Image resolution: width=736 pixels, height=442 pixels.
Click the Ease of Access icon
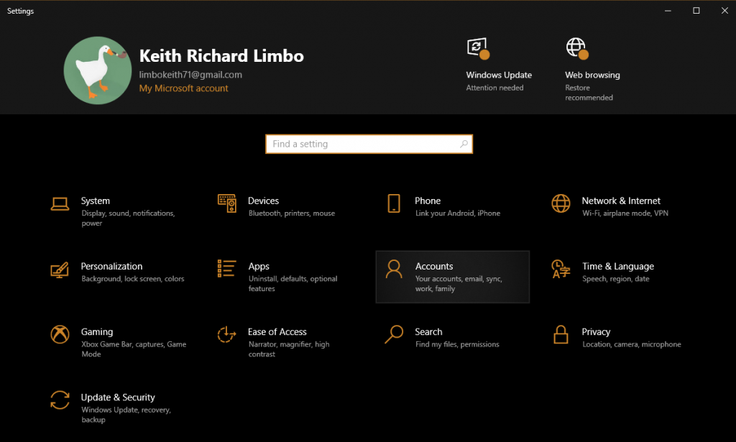226,334
